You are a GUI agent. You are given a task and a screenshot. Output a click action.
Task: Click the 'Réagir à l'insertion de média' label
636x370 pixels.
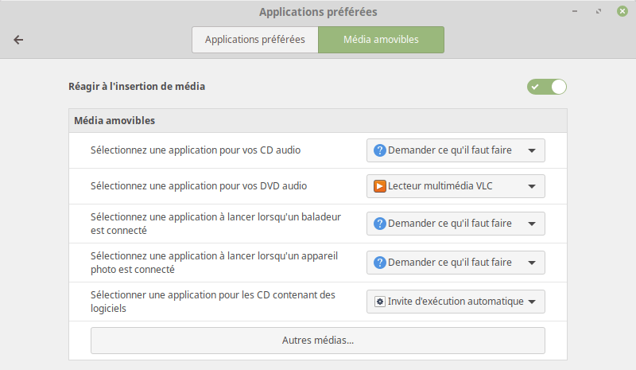(x=137, y=87)
